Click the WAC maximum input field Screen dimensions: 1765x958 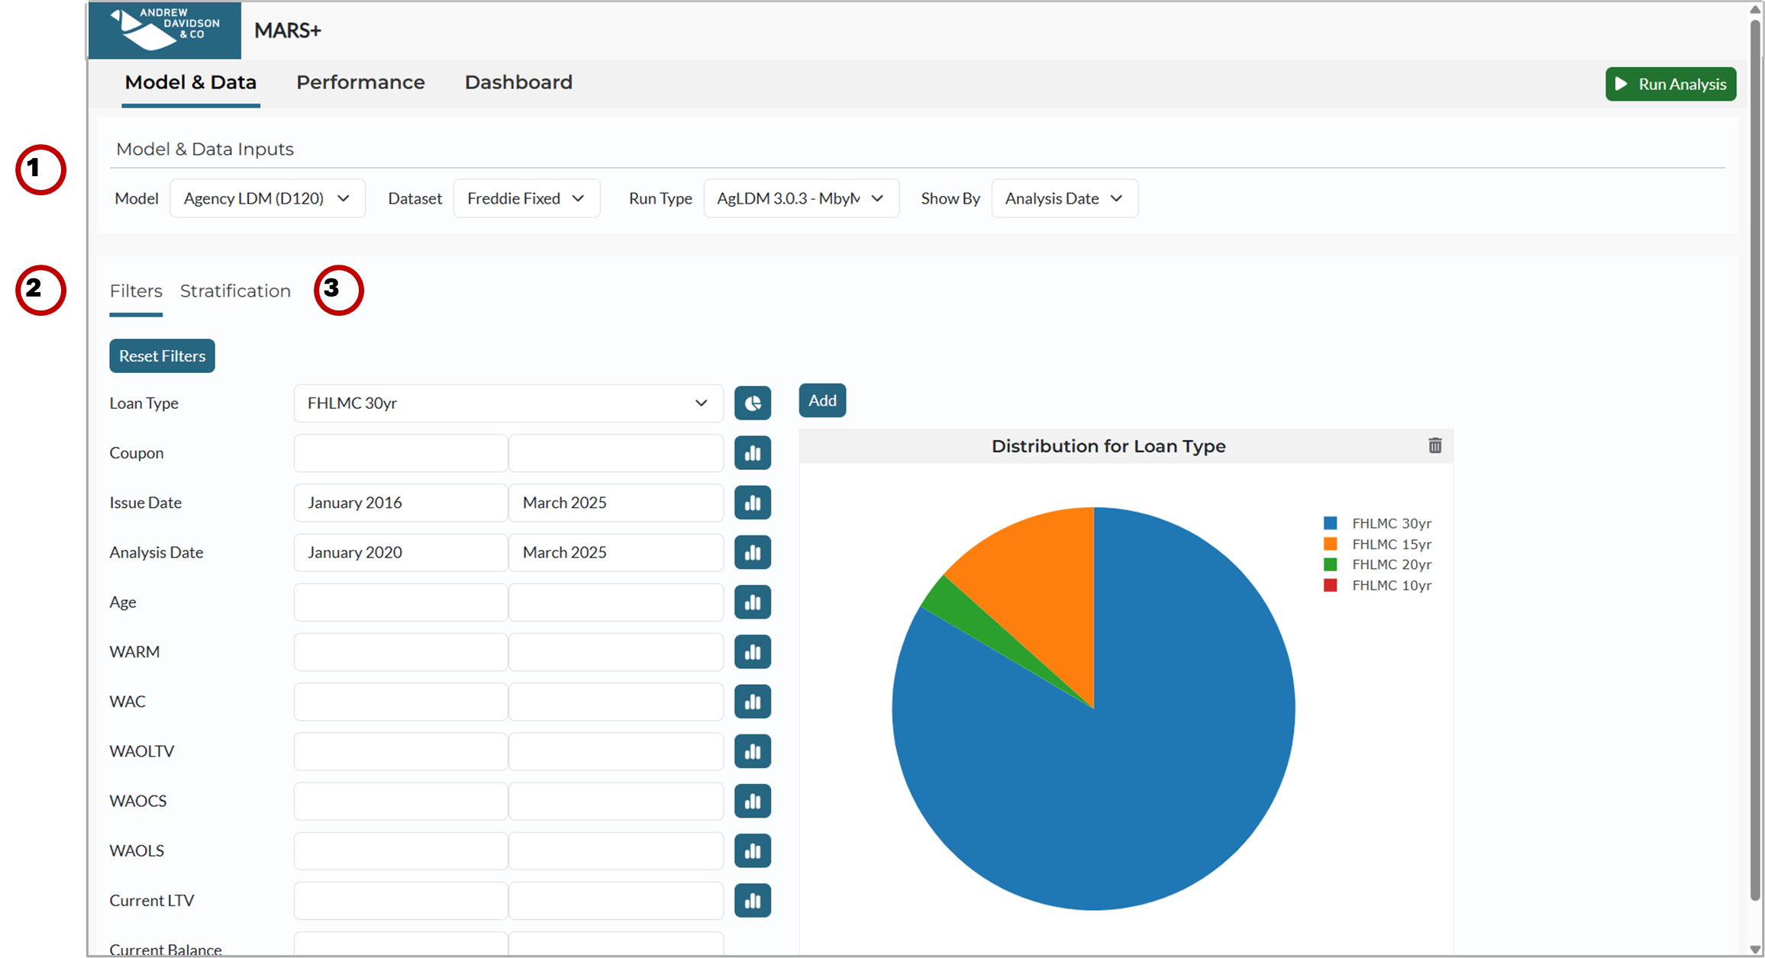616,702
